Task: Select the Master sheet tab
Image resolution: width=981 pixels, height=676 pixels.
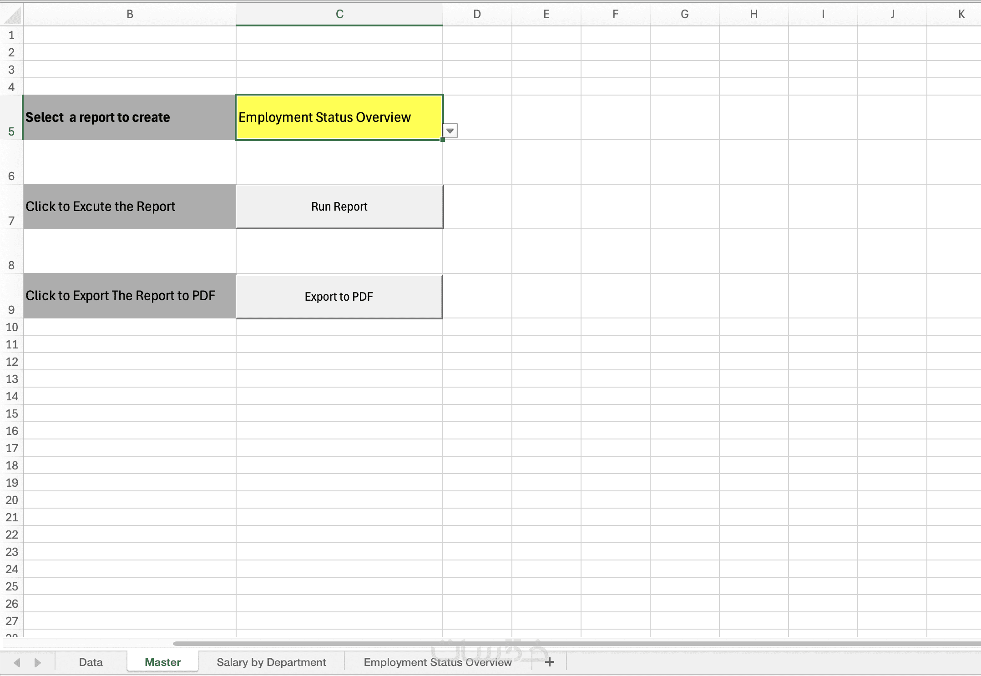Action: tap(162, 662)
